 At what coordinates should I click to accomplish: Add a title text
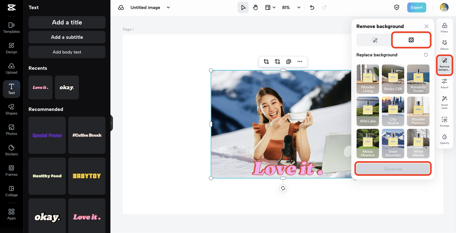67,22
